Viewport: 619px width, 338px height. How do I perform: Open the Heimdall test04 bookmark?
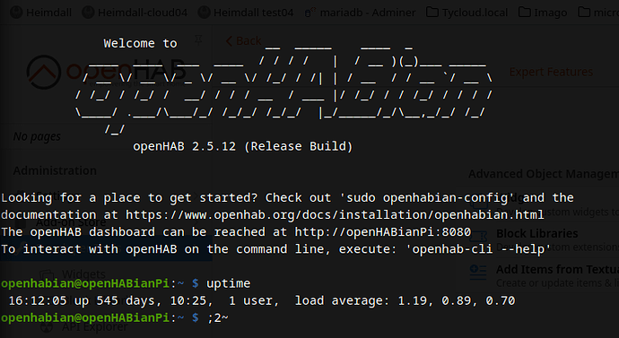(246, 13)
